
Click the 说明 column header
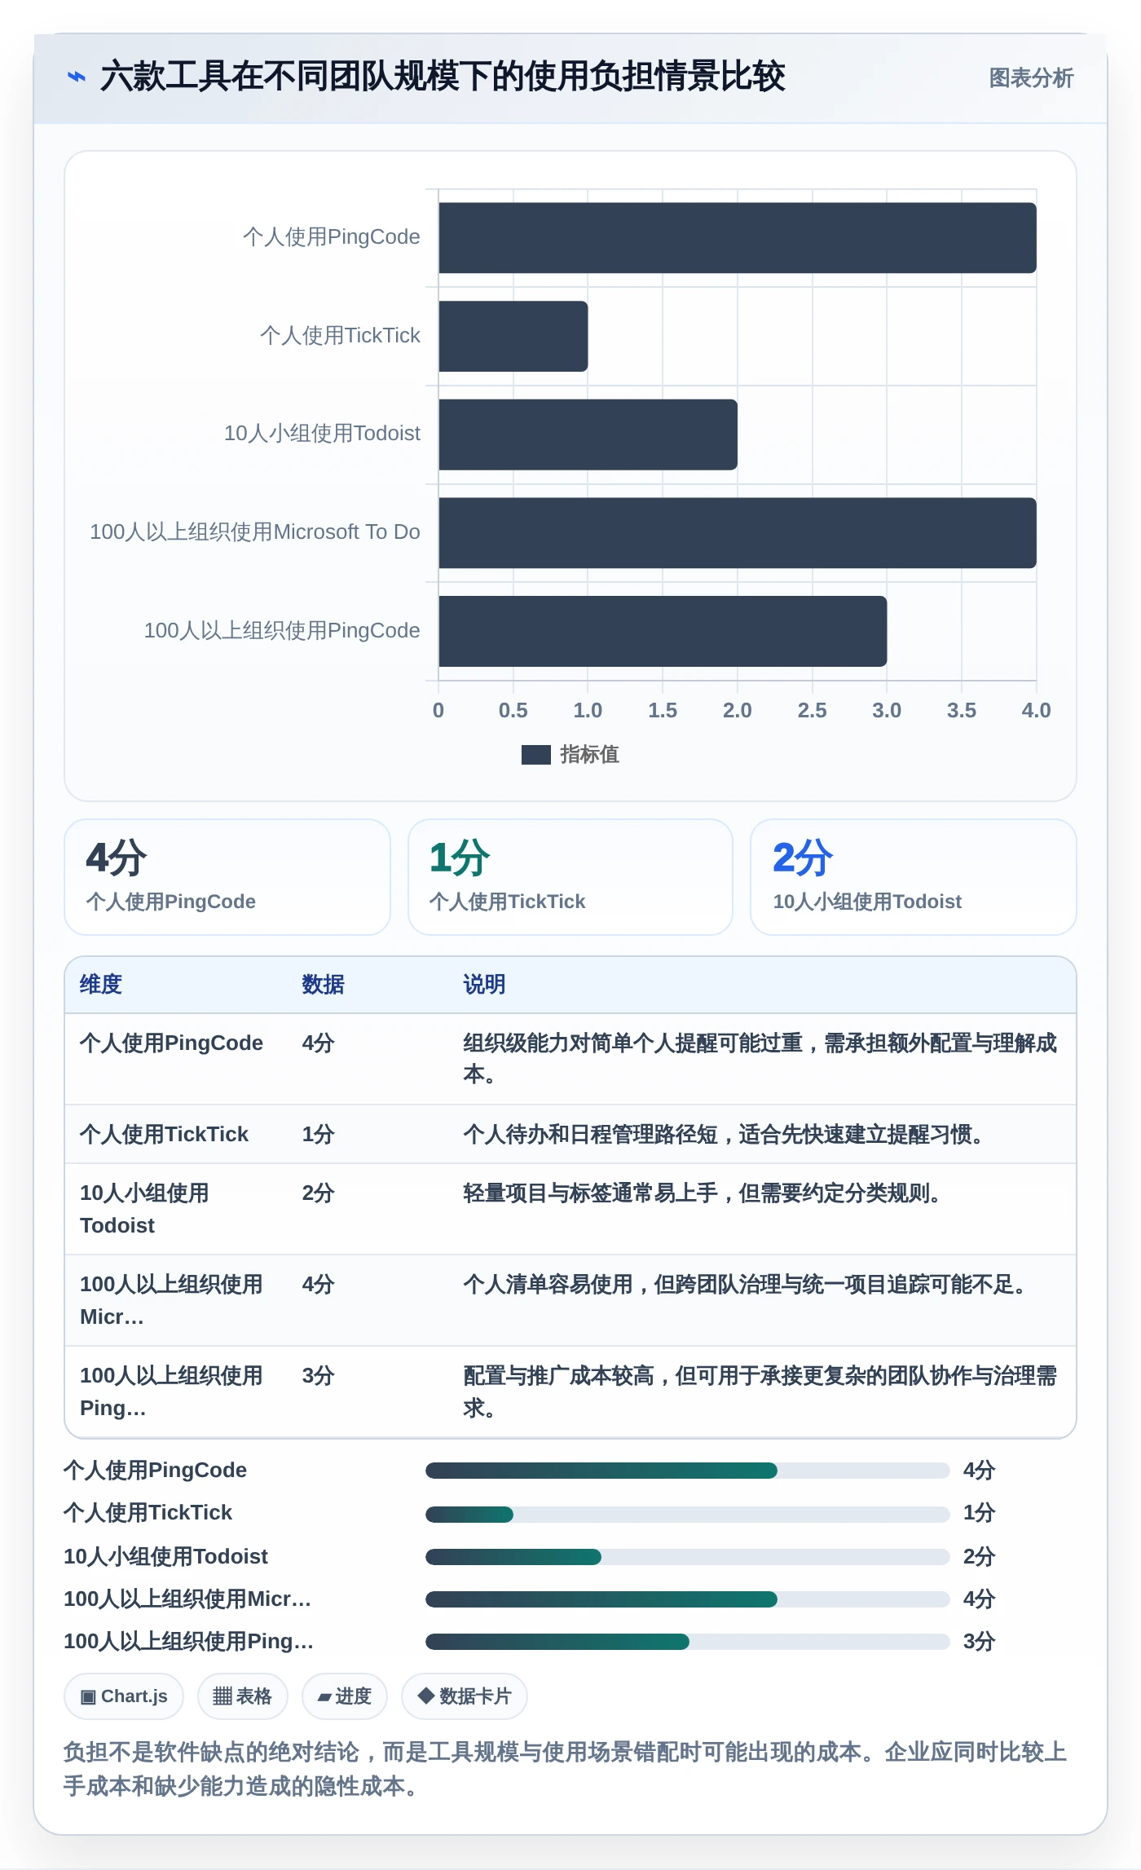pyautogui.click(x=484, y=985)
